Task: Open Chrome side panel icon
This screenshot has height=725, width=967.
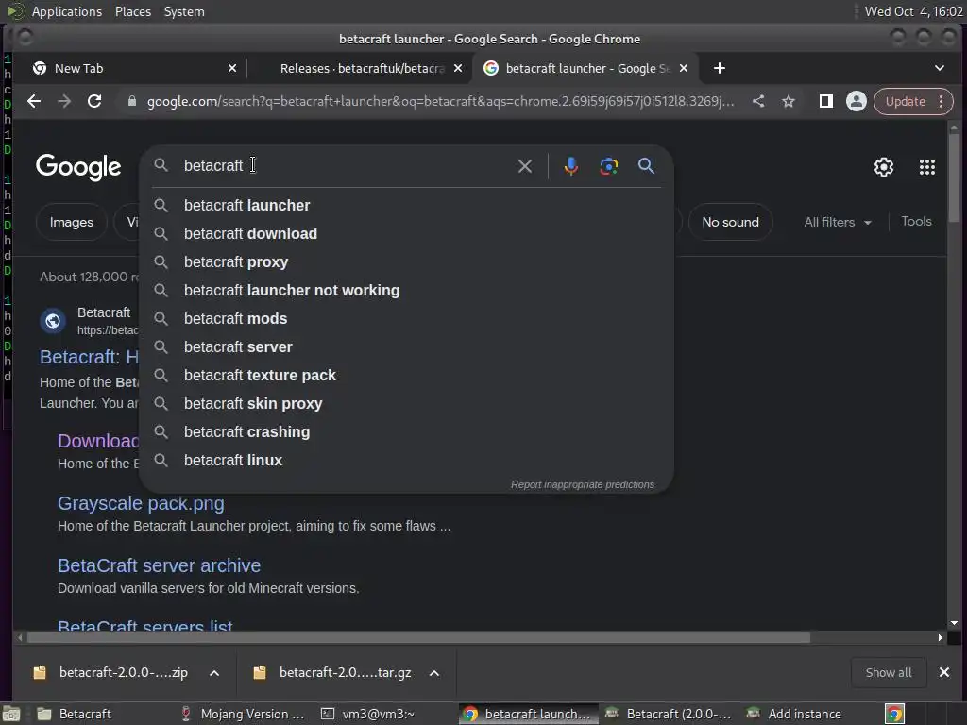Action: 825,102
